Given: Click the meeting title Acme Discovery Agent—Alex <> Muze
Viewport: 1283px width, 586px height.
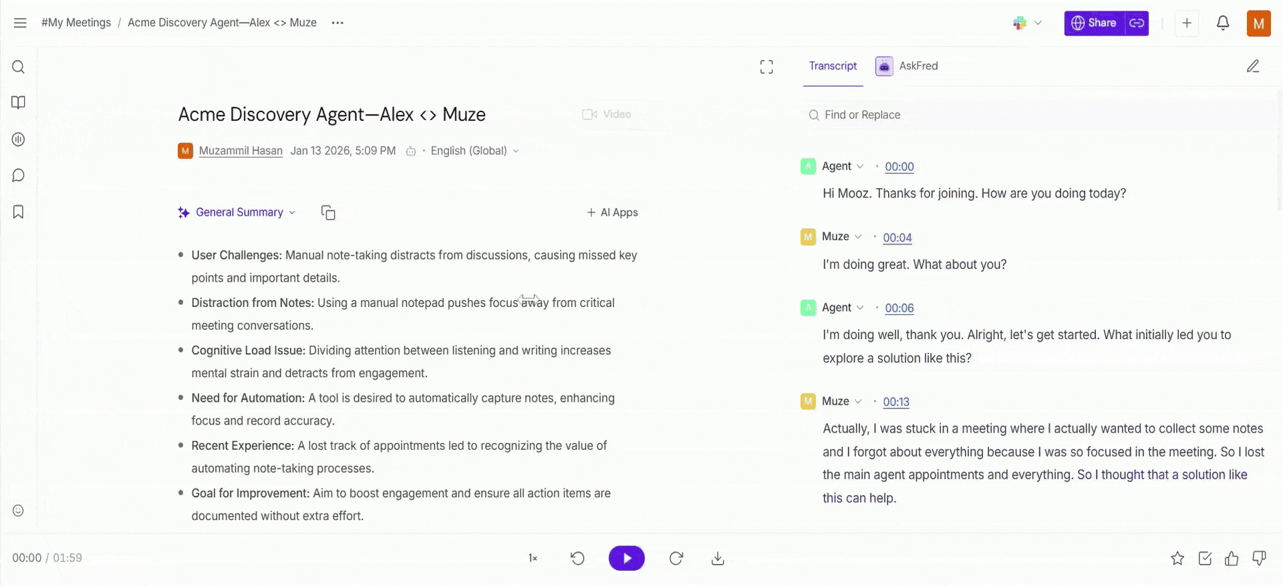Looking at the screenshot, I should 331,115.
